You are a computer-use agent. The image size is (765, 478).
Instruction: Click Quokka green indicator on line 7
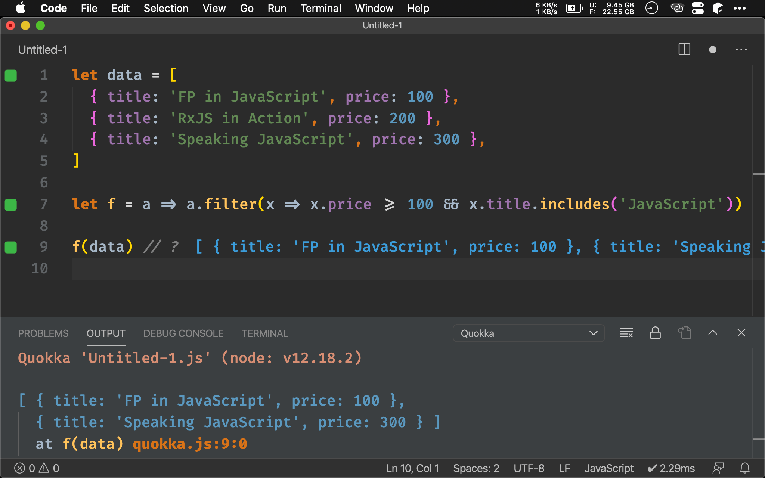coord(11,205)
